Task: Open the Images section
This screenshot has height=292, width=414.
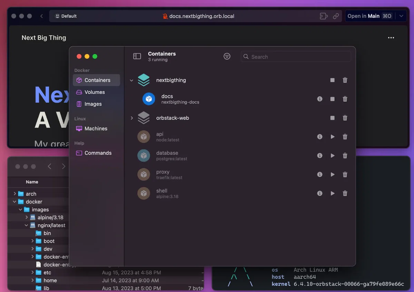Action: point(96,104)
